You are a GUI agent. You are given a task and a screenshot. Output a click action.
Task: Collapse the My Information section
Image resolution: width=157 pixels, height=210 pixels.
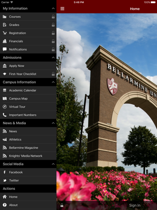(53, 8)
